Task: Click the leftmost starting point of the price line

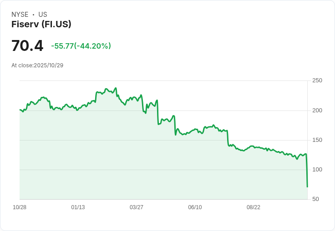Action: (20, 110)
